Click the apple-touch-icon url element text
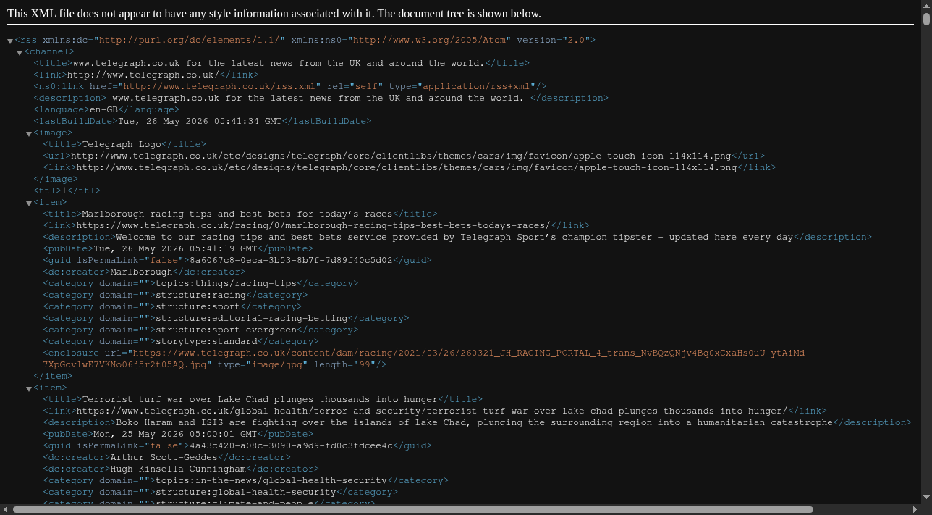 tap(401, 156)
